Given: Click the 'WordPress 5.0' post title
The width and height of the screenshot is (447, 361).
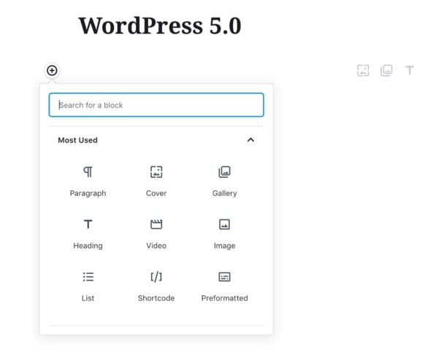Looking at the screenshot, I should click(x=160, y=26).
